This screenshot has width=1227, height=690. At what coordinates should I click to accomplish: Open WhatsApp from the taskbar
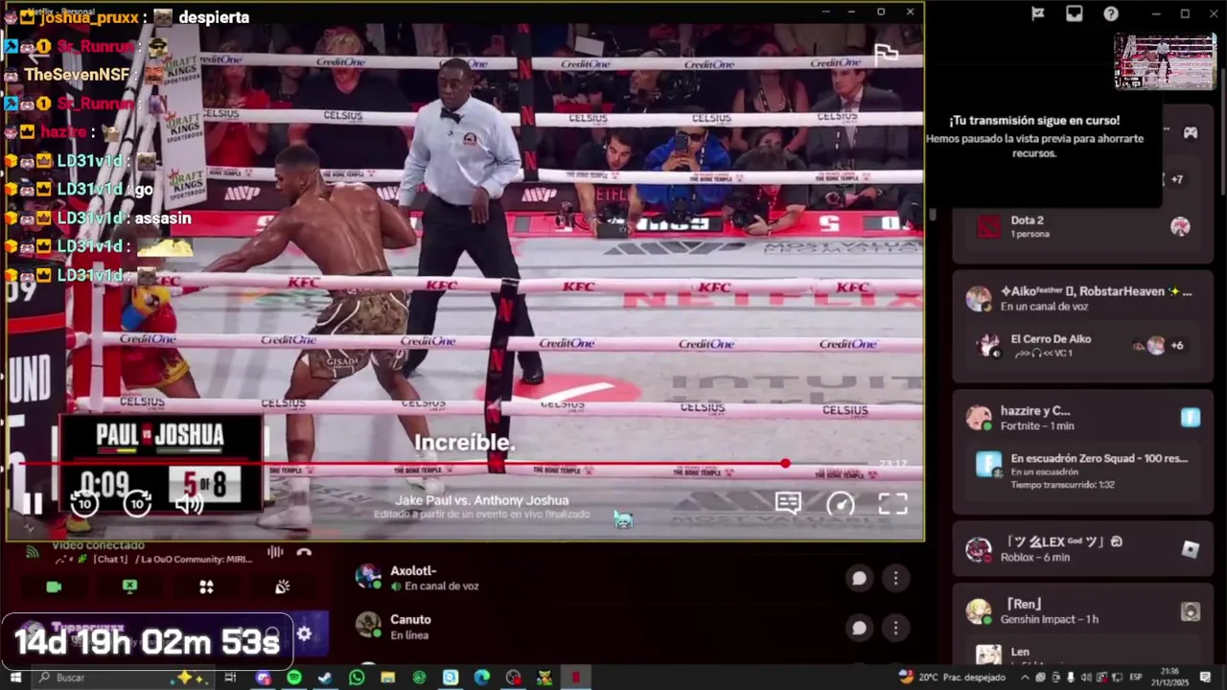[x=357, y=678]
